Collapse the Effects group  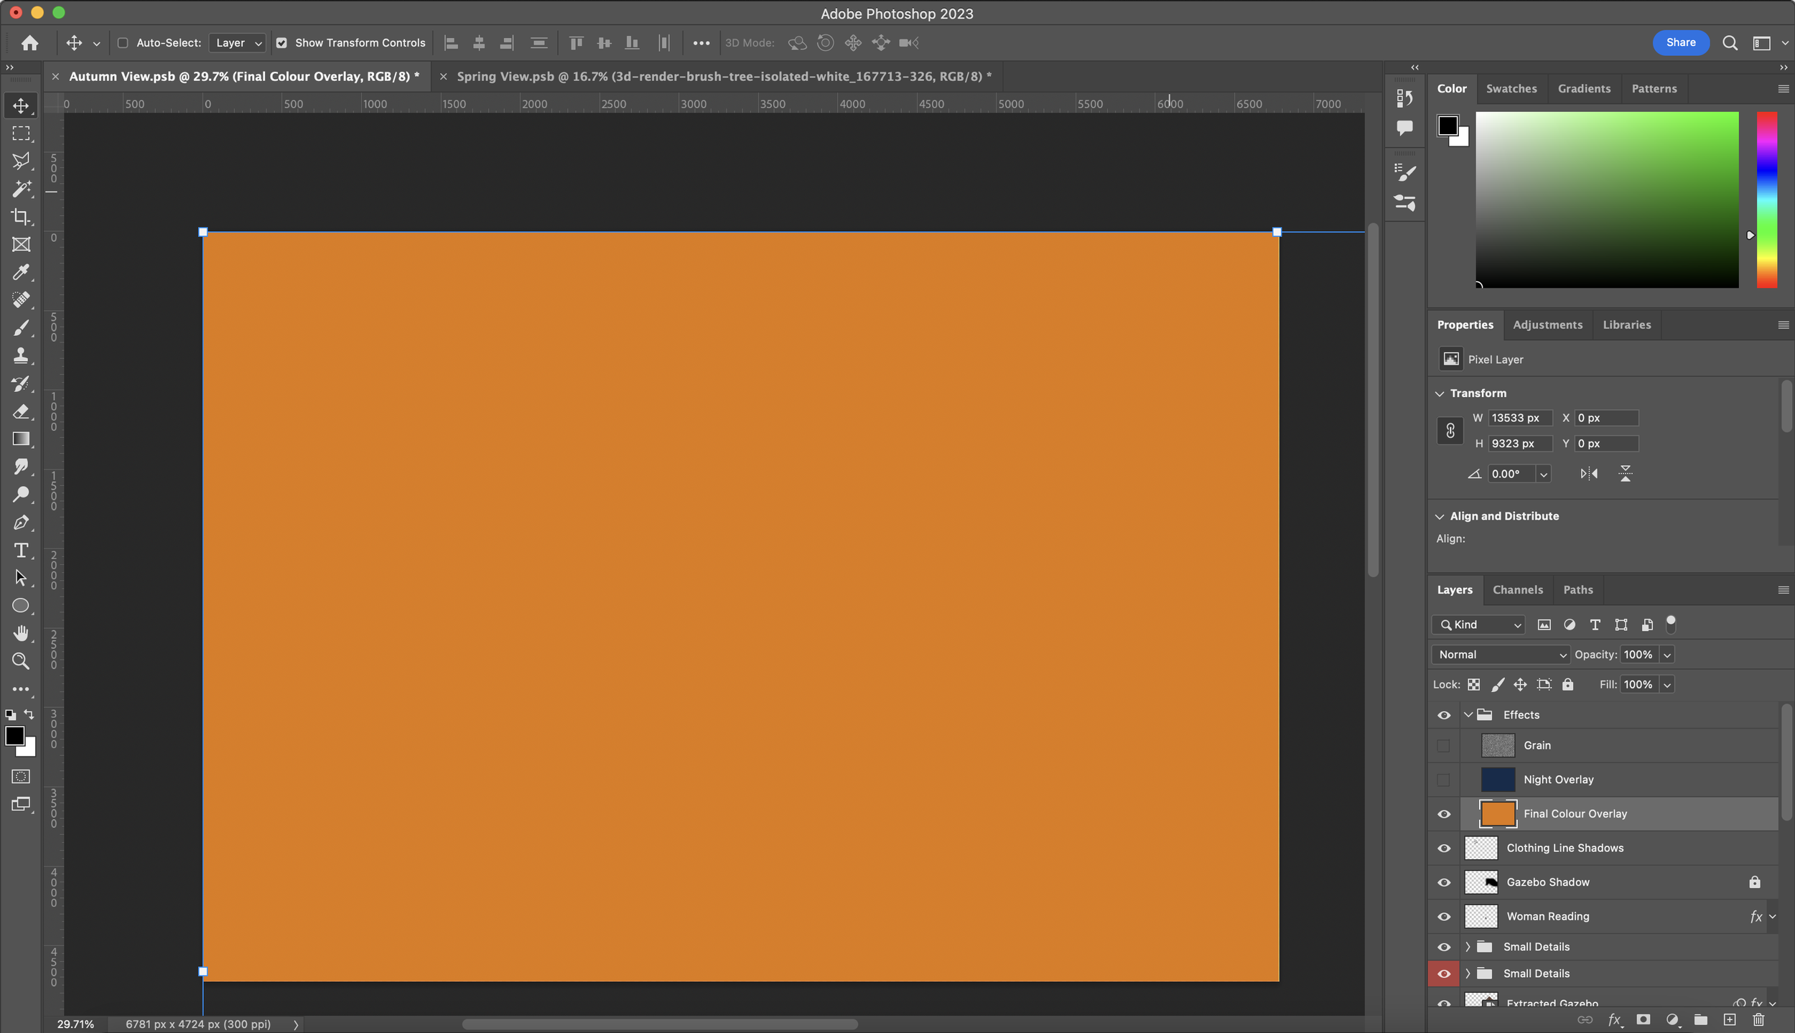(1468, 715)
